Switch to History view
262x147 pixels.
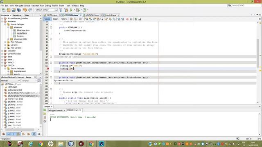pyautogui.click(x=64, y=19)
